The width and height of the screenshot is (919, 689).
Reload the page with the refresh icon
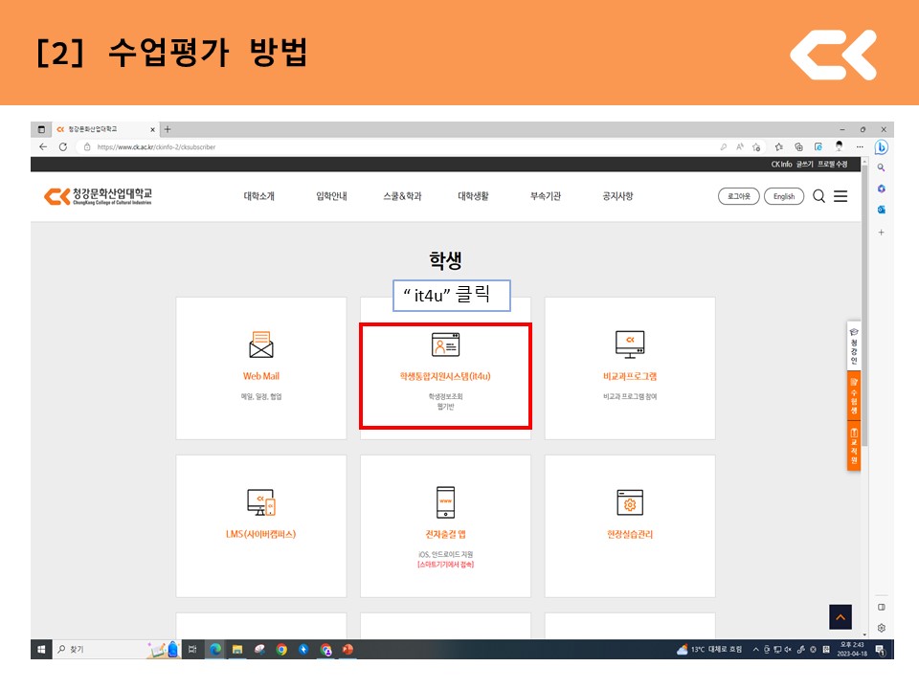coord(63,146)
